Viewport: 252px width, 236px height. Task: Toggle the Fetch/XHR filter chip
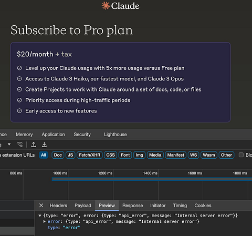pyautogui.click(x=90, y=155)
